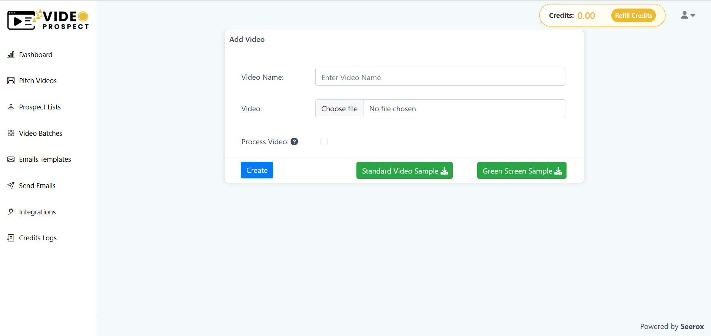Screen dimensions: 711x336
Task: Click the Emails Templates envelope icon
Action: tap(11, 159)
